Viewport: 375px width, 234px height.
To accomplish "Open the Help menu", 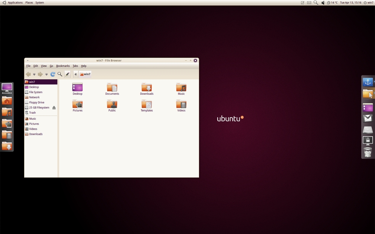I will coord(84,66).
